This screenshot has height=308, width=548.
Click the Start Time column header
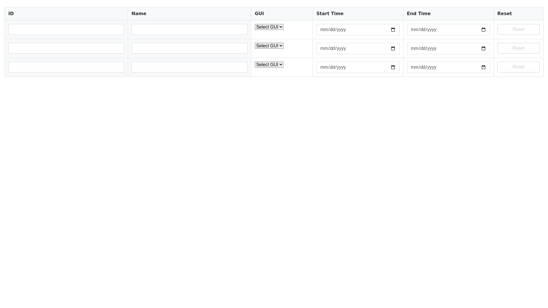[x=330, y=13]
